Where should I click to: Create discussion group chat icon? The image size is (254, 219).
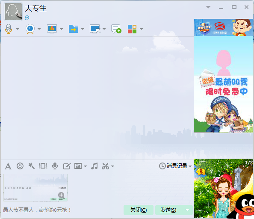click(x=116, y=29)
